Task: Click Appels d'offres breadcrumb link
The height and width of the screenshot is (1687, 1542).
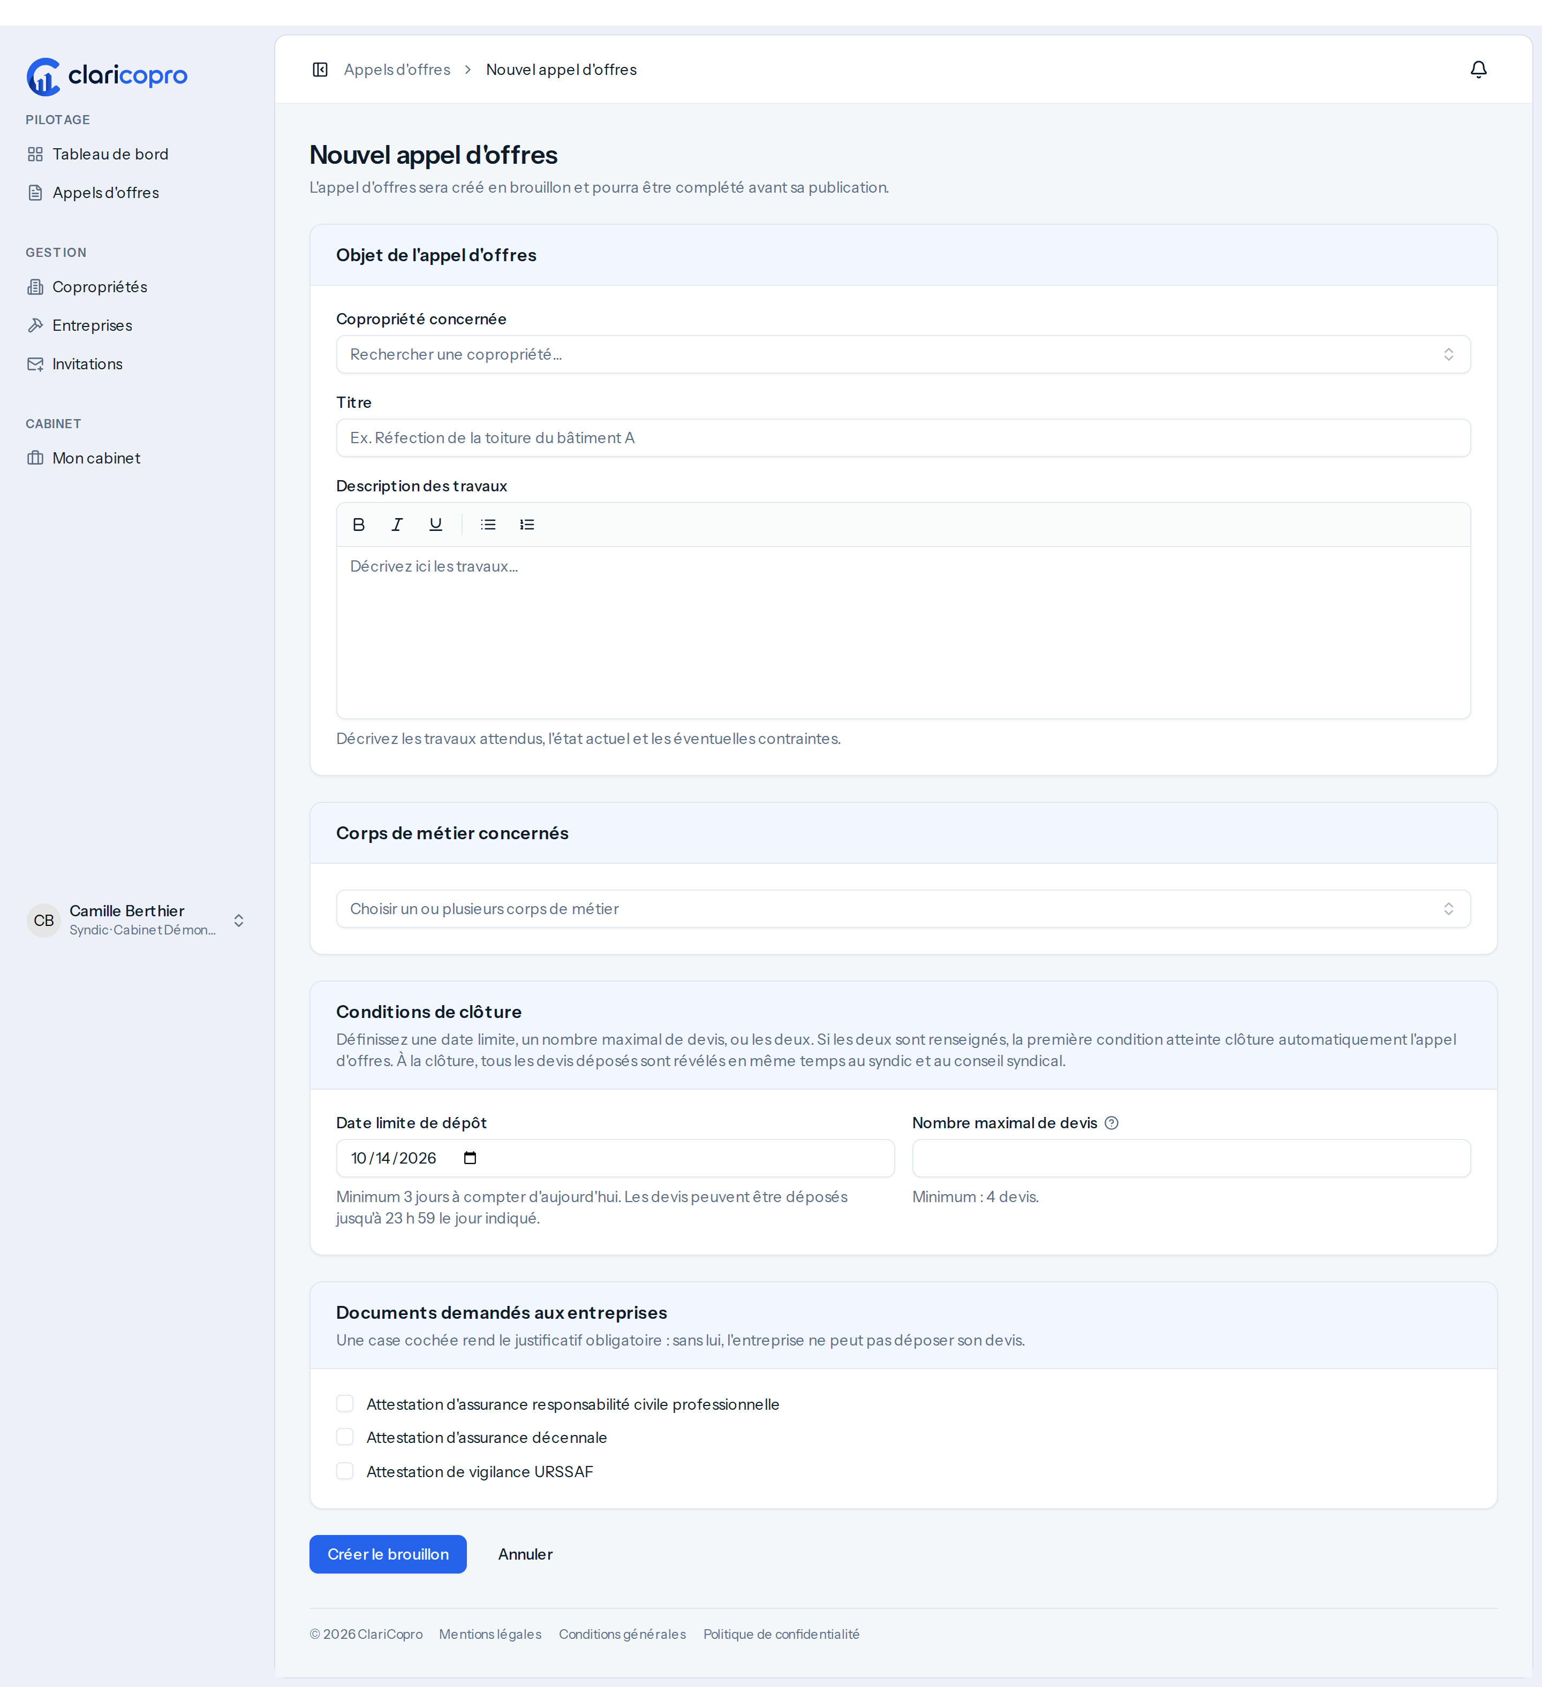Action: coord(397,70)
